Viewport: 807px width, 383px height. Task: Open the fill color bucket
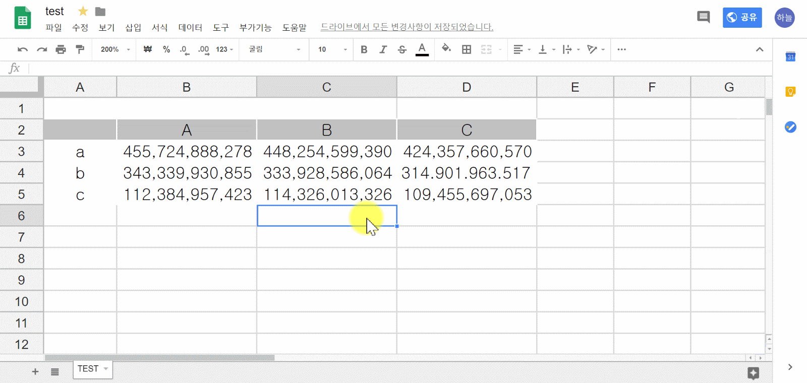446,49
